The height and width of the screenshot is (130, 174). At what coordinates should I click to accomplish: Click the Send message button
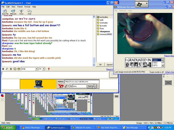pos(113,74)
